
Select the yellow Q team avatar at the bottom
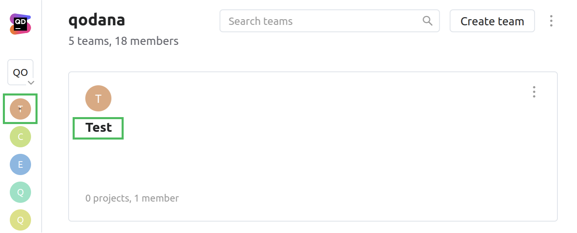click(20, 220)
